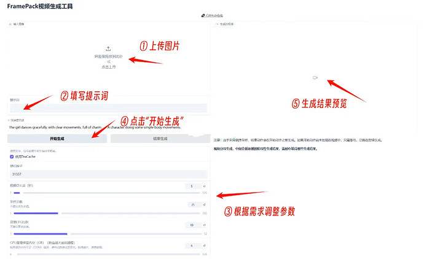Adjust the GPU reserved memory slider track

pyautogui.click(x=107, y=255)
